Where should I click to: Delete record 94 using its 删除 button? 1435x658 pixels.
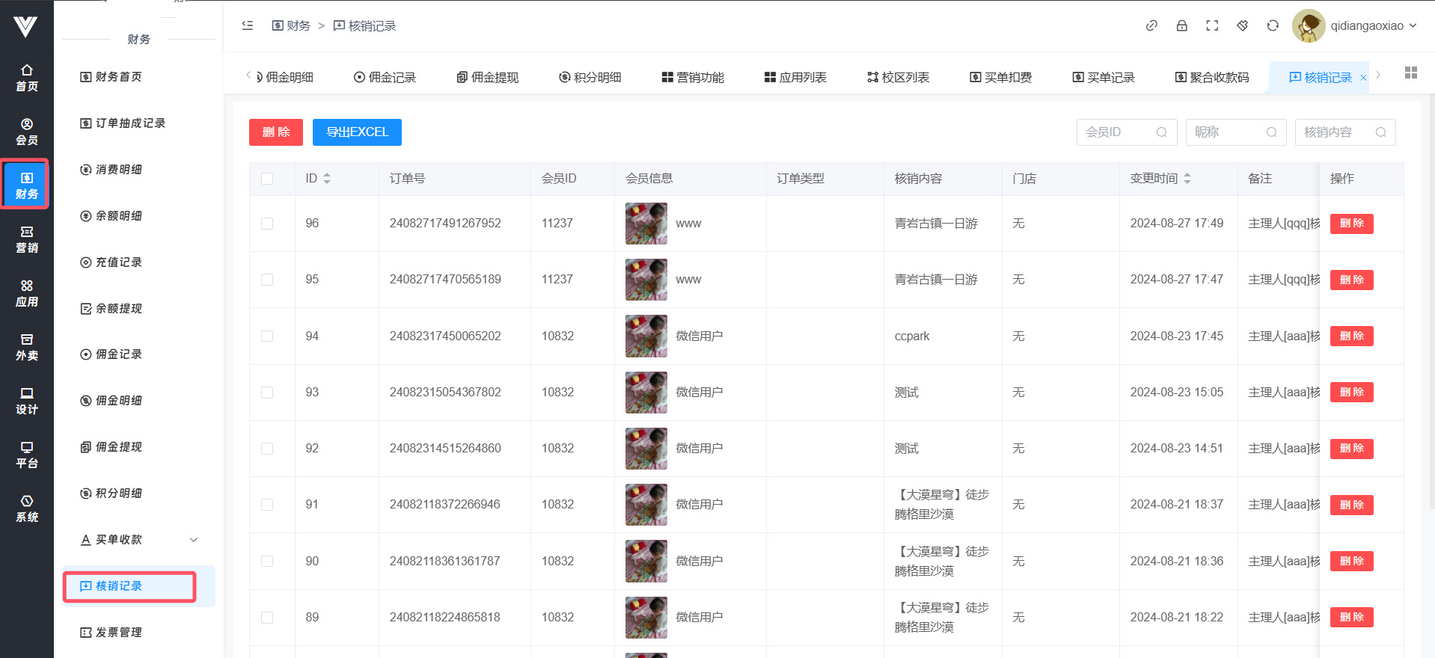pyautogui.click(x=1351, y=336)
